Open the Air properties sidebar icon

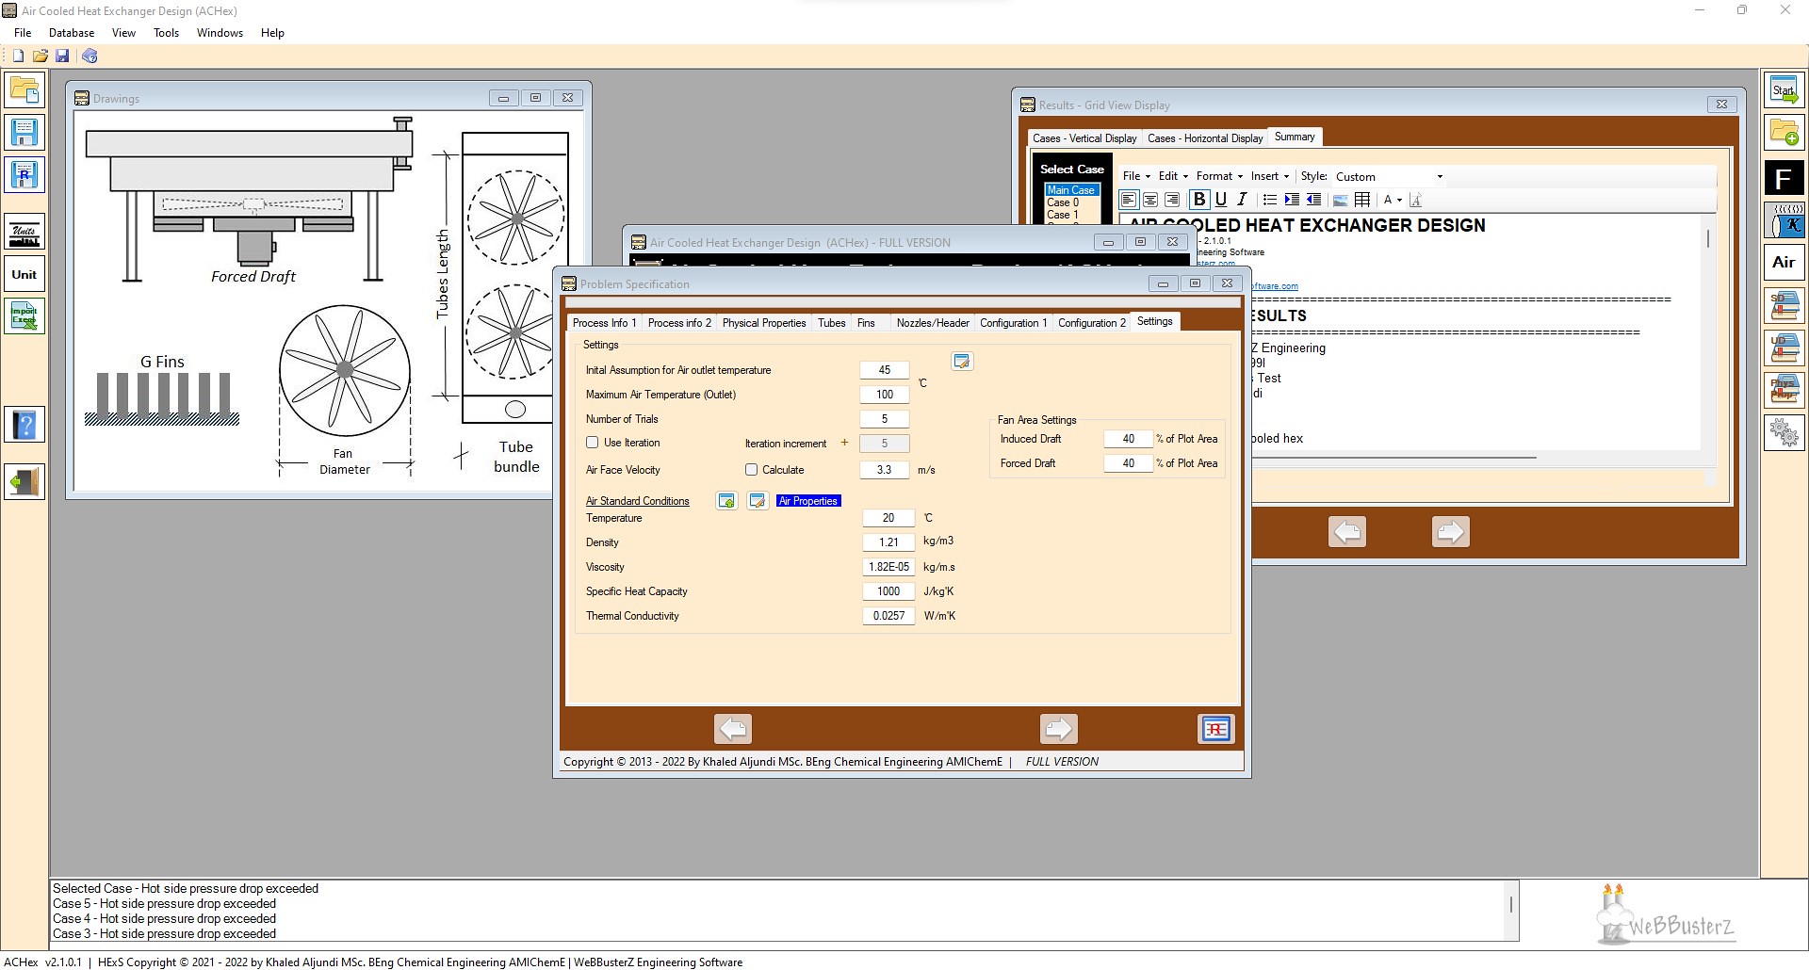pyautogui.click(x=1784, y=263)
